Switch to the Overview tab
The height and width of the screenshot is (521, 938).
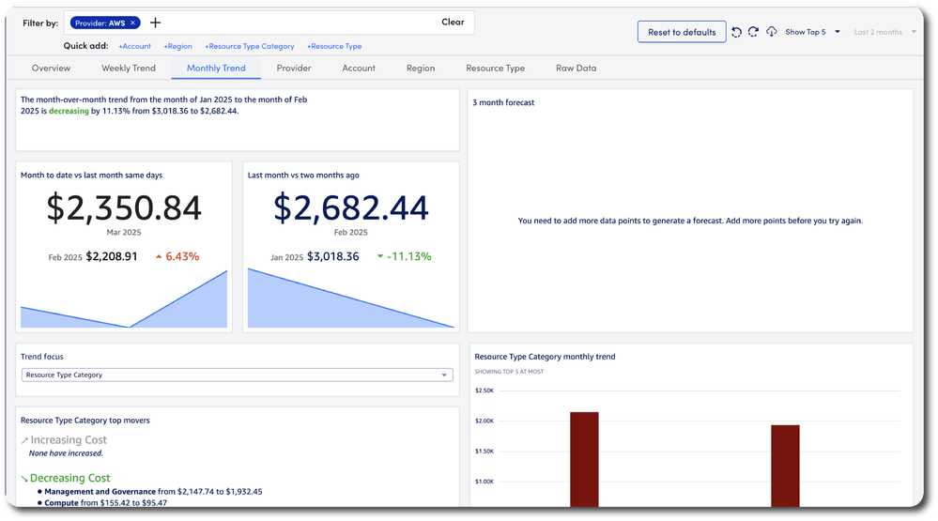pyautogui.click(x=51, y=69)
